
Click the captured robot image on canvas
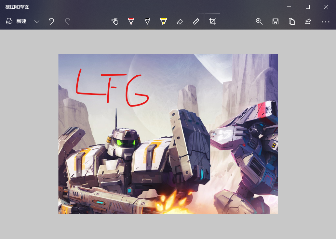[x=168, y=134]
